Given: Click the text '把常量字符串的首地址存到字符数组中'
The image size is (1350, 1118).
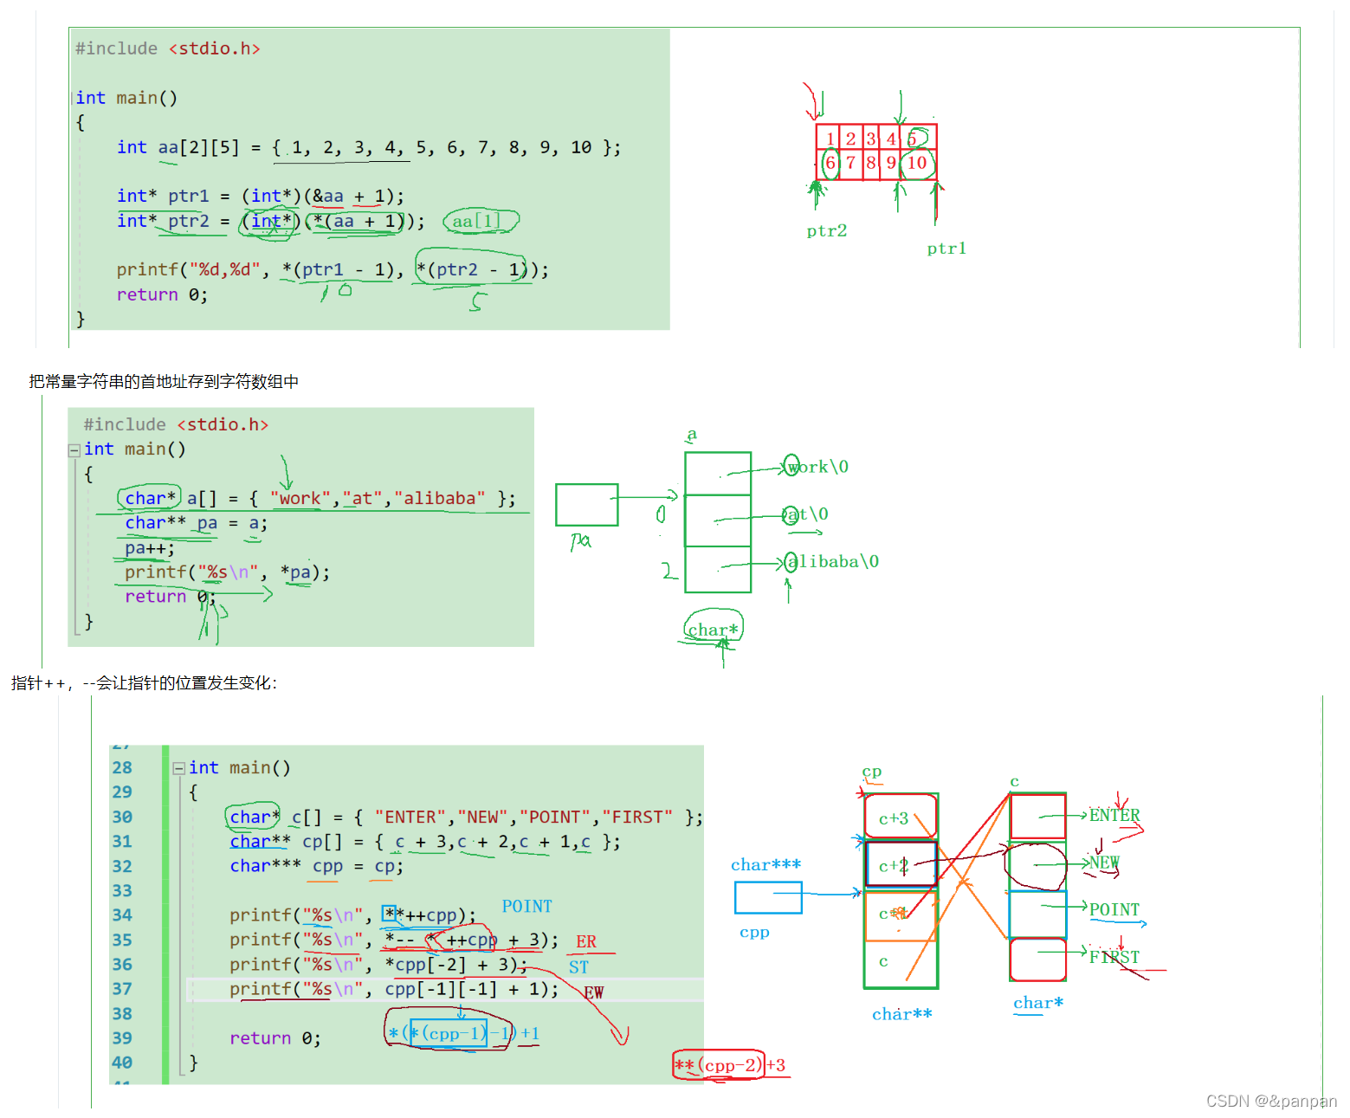Looking at the screenshot, I should coord(164,382).
